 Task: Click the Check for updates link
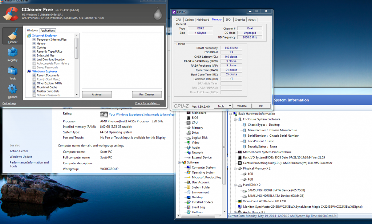[x=147, y=104]
